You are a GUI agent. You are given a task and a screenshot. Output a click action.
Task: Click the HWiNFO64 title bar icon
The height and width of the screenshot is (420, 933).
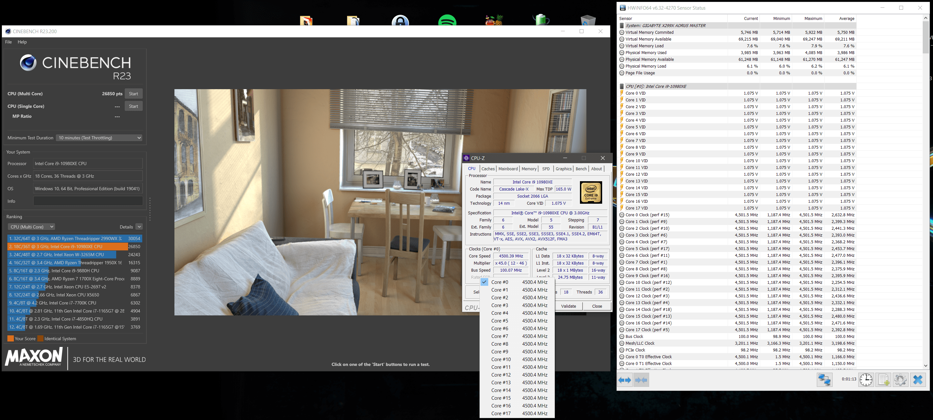(x=623, y=8)
